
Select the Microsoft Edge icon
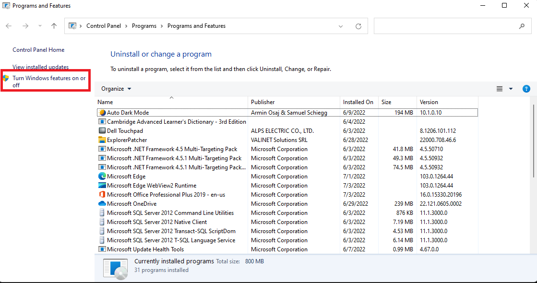tap(102, 176)
